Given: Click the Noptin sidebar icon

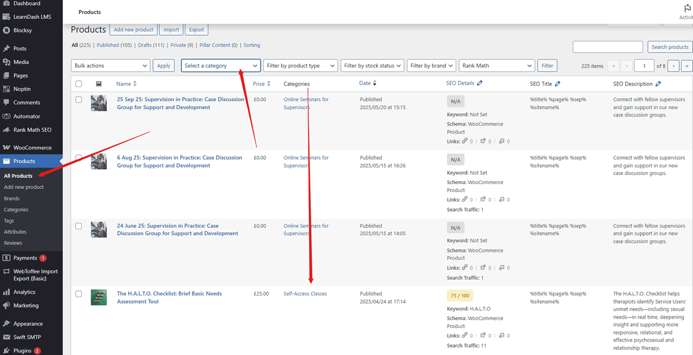Looking at the screenshot, I should point(6,89).
